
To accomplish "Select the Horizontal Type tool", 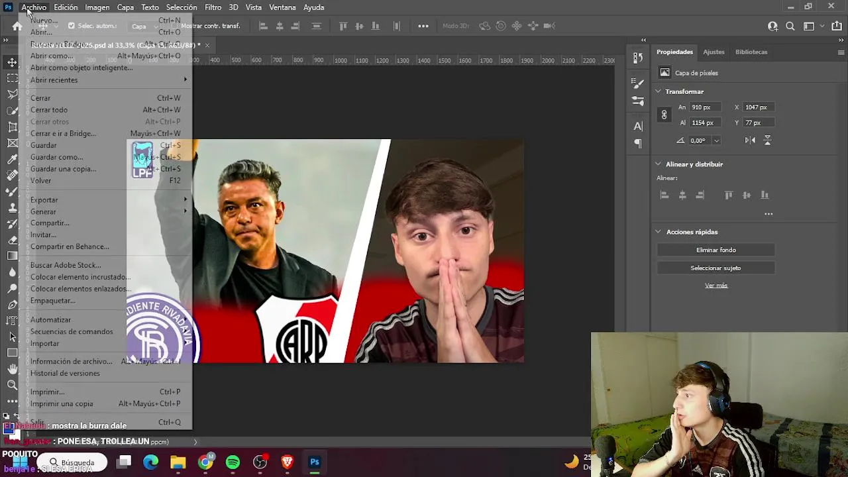I will click(13, 321).
